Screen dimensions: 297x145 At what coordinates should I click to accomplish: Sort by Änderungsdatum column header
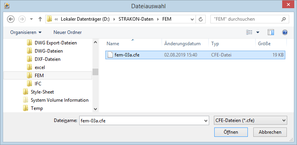click(x=182, y=44)
